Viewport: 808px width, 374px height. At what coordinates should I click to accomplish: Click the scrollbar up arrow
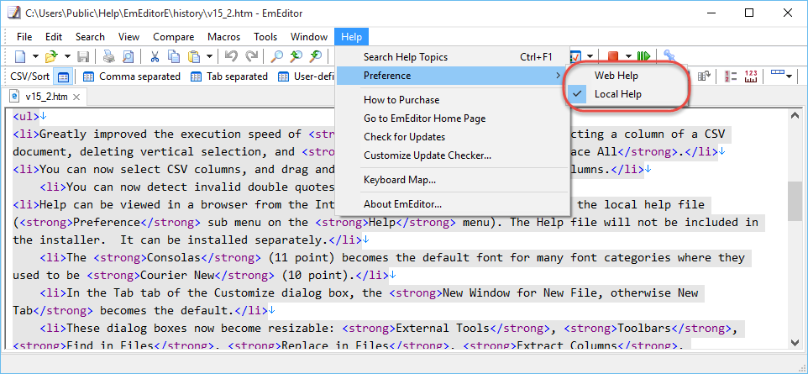(x=795, y=115)
